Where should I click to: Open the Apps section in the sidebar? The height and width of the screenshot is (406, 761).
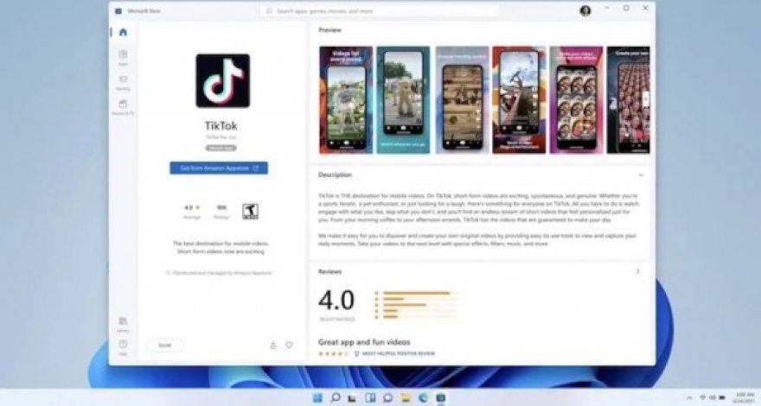point(124,57)
